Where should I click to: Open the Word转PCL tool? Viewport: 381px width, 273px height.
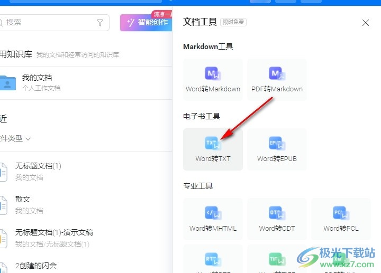341,219
